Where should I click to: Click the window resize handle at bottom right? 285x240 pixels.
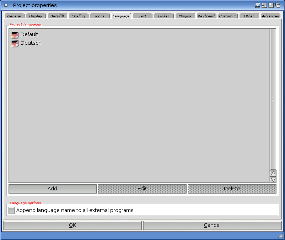point(280,235)
